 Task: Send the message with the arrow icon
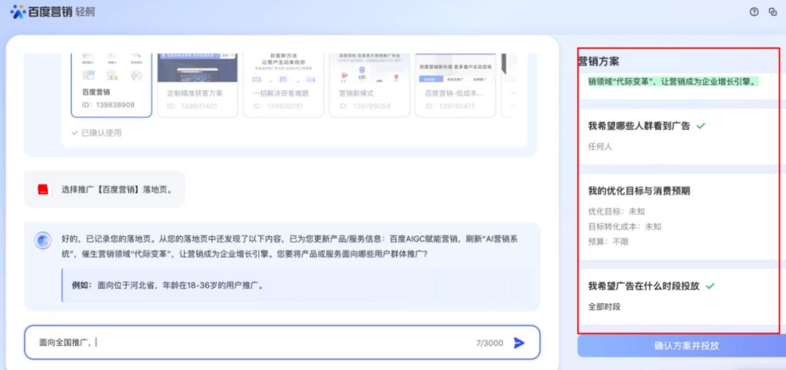coord(520,342)
